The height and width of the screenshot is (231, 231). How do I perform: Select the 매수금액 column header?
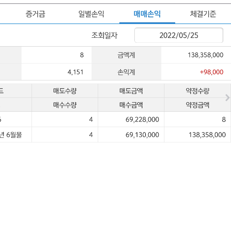pos(131,104)
